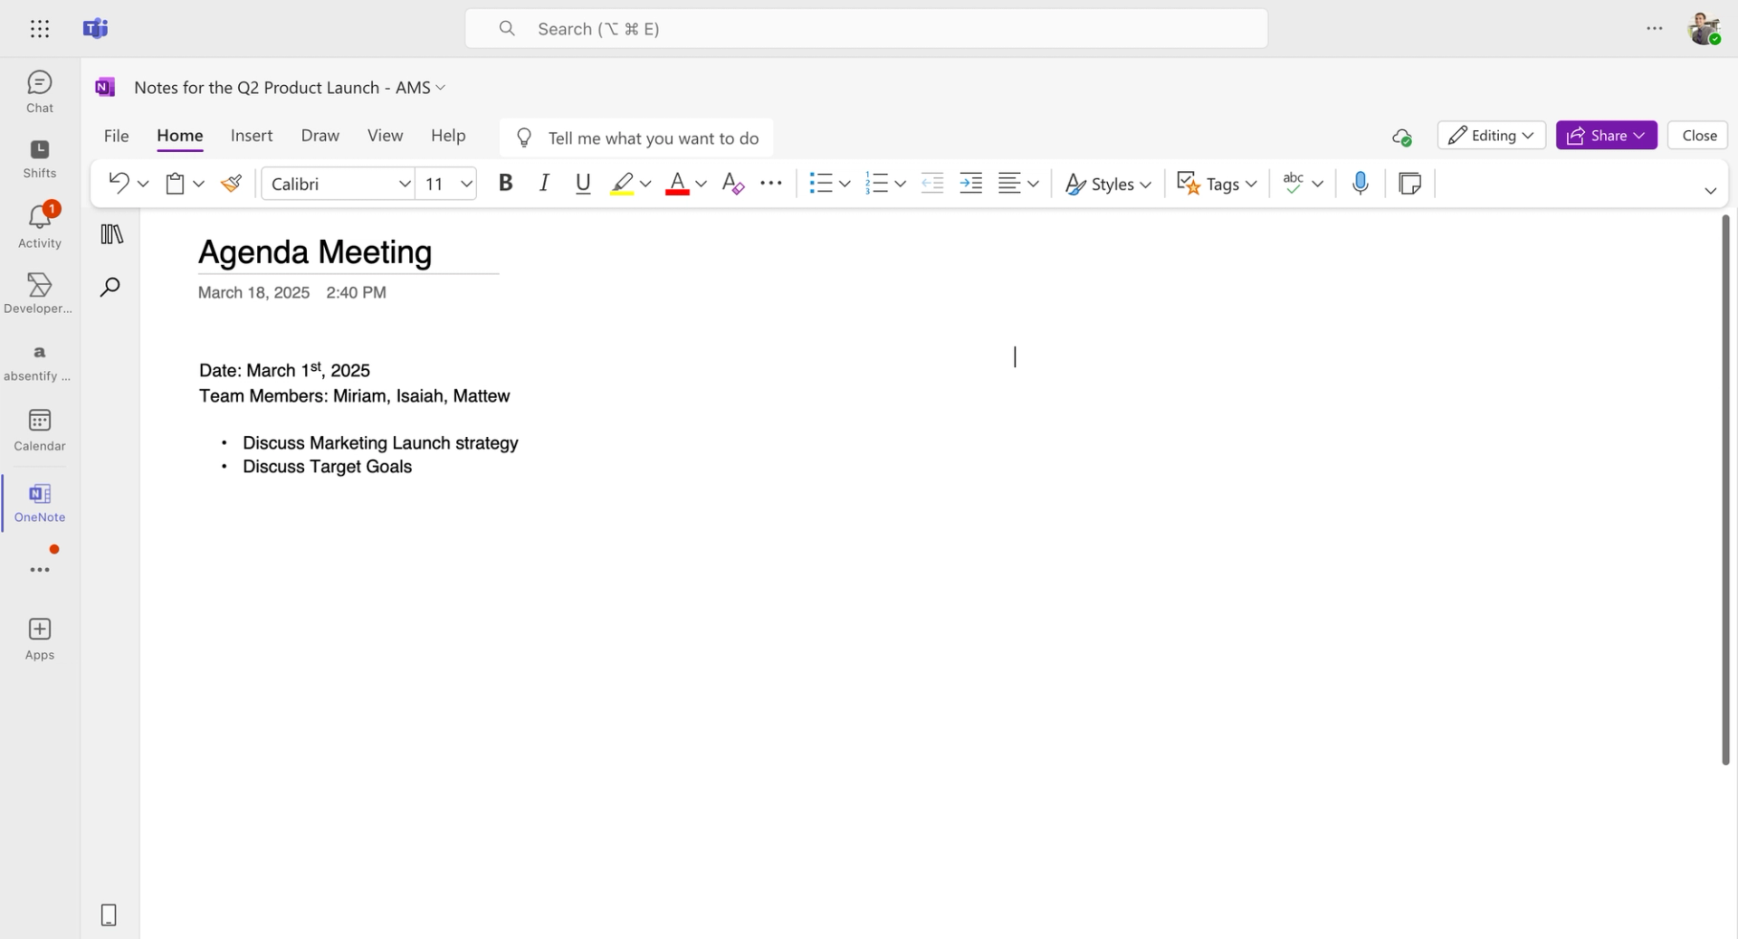
Task: Search the notebook with the magnifier
Action: click(x=110, y=288)
